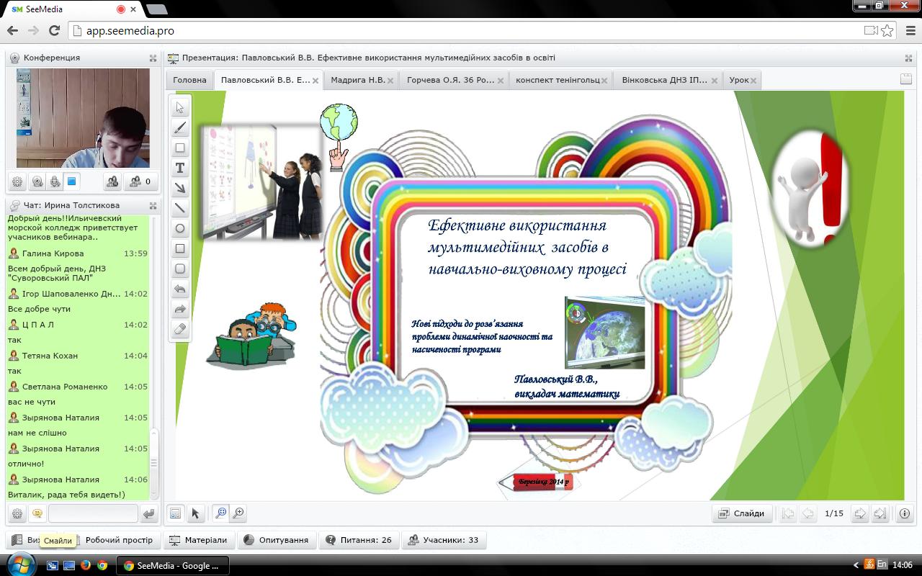This screenshot has height=576, width=922.
Task: Select the eraser tool
Action: pos(180,330)
